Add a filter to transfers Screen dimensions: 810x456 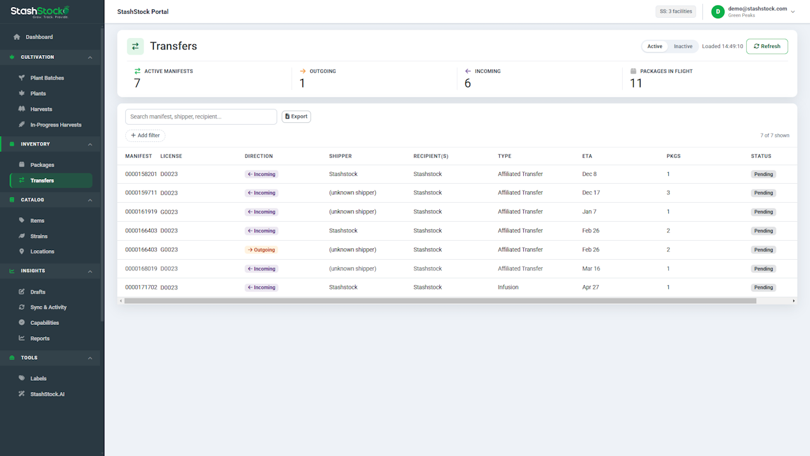click(x=145, y=136)
